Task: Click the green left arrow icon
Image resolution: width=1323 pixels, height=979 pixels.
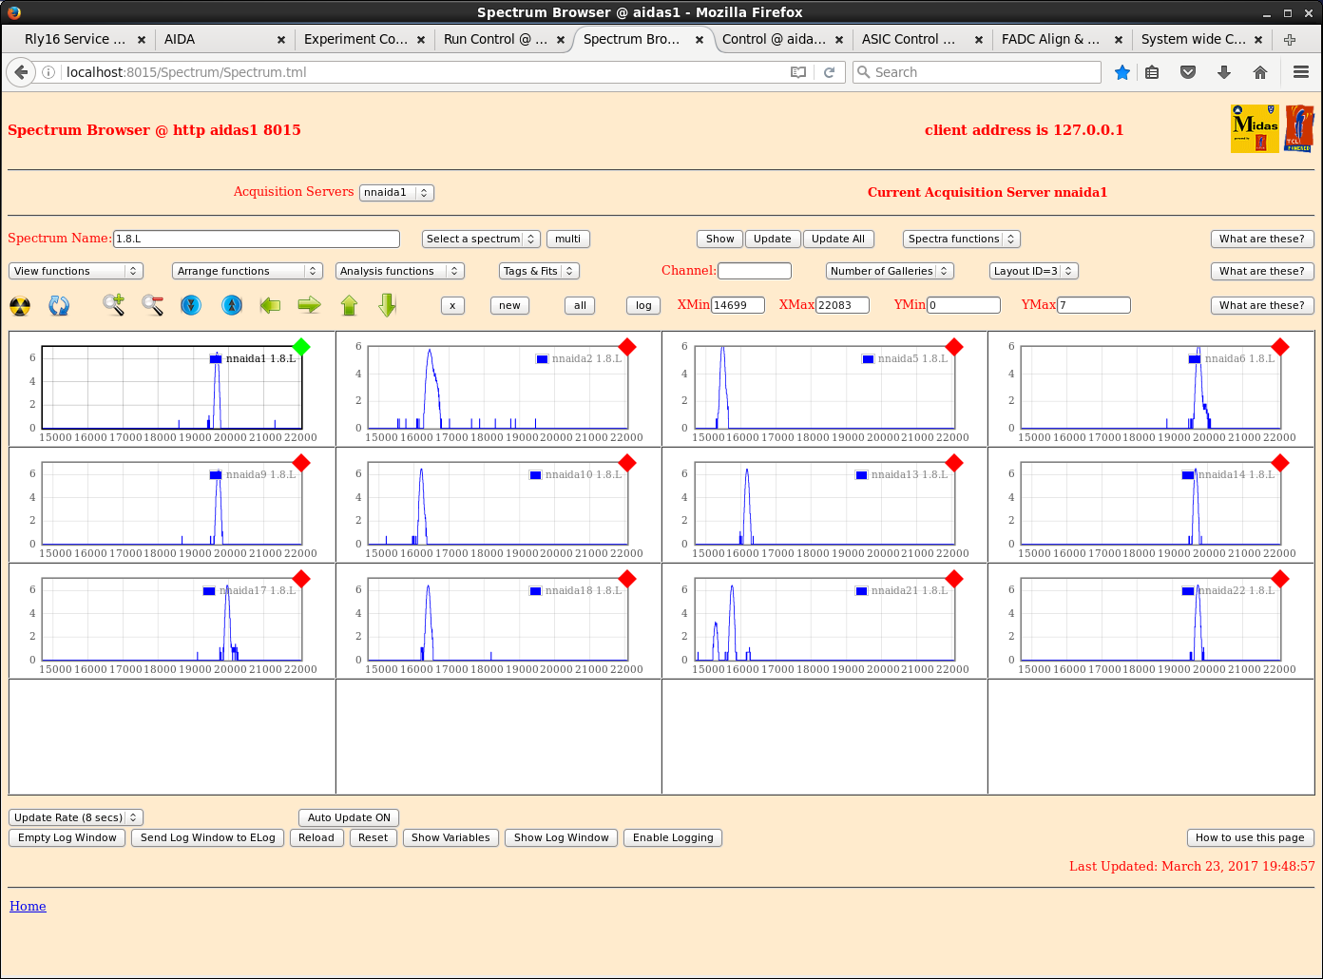Action: coord(270,305)
